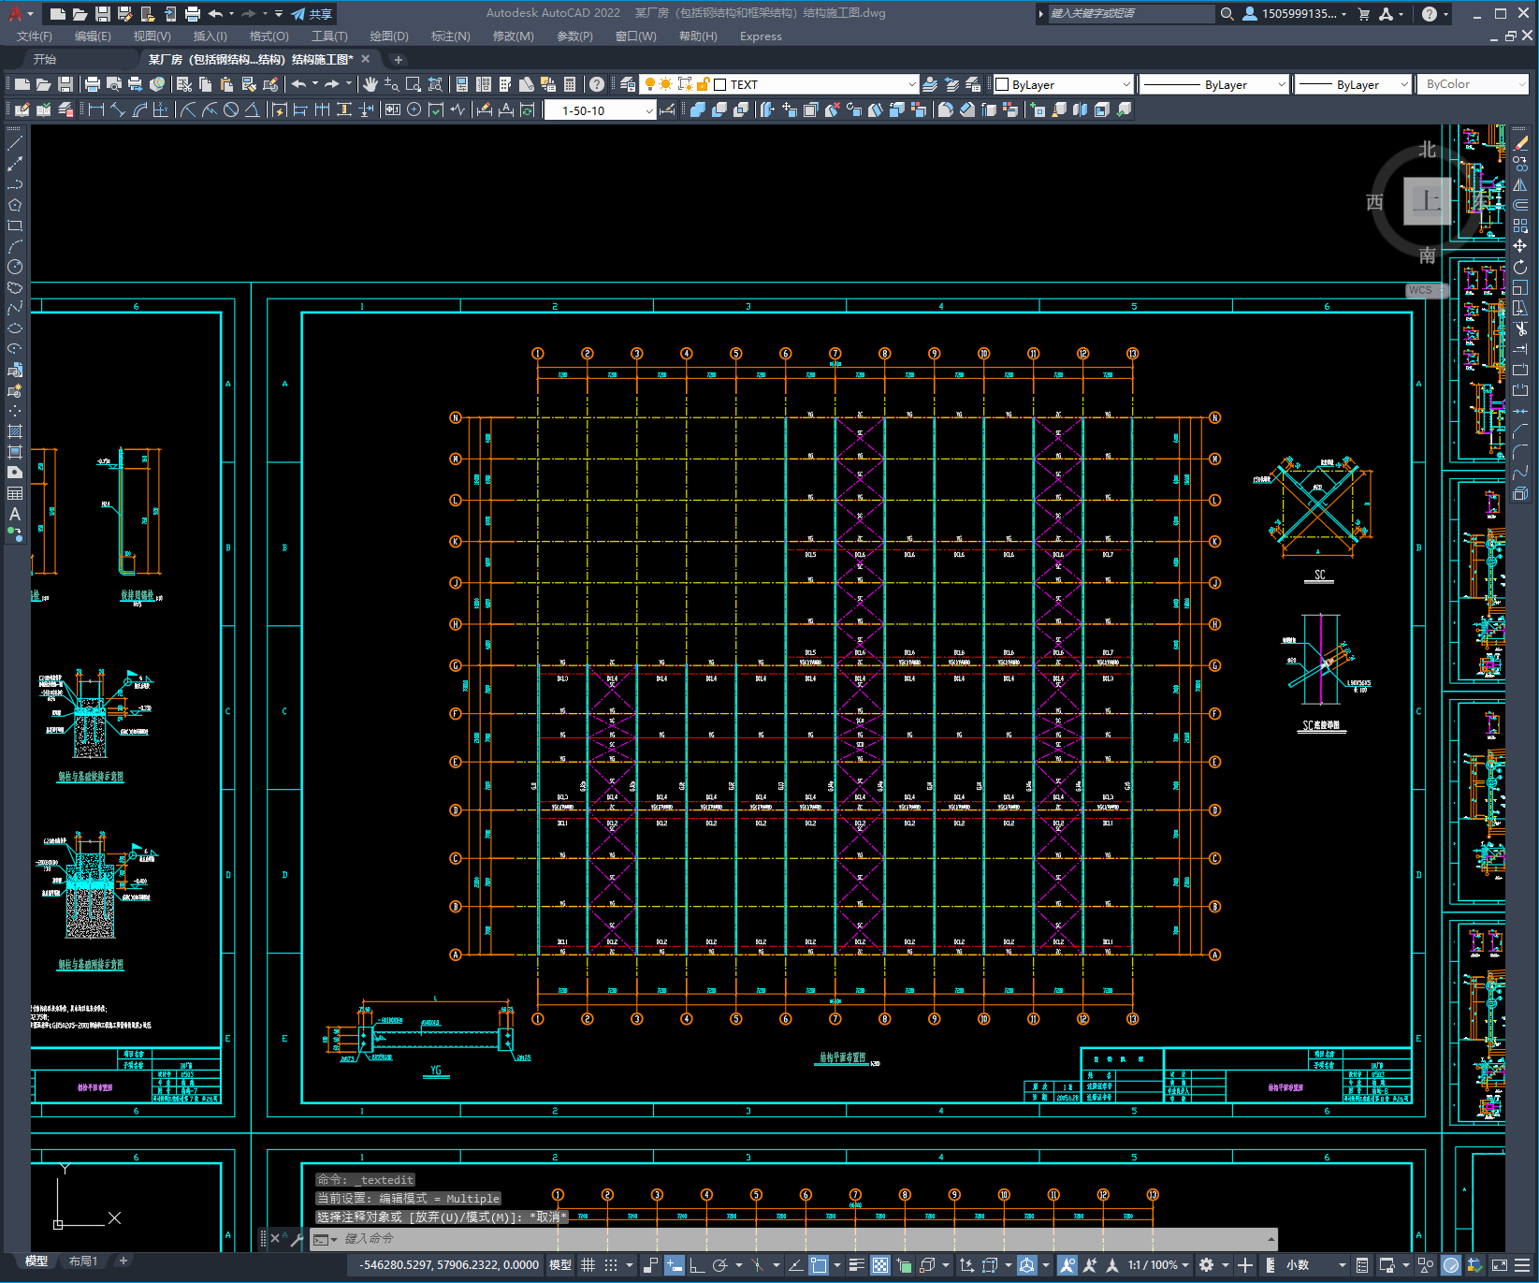Click the Layer Previous icon

951,84
